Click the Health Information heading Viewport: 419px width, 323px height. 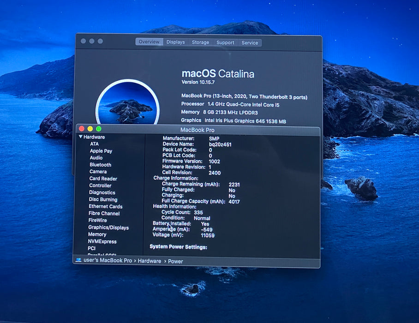tap(174, 207)
